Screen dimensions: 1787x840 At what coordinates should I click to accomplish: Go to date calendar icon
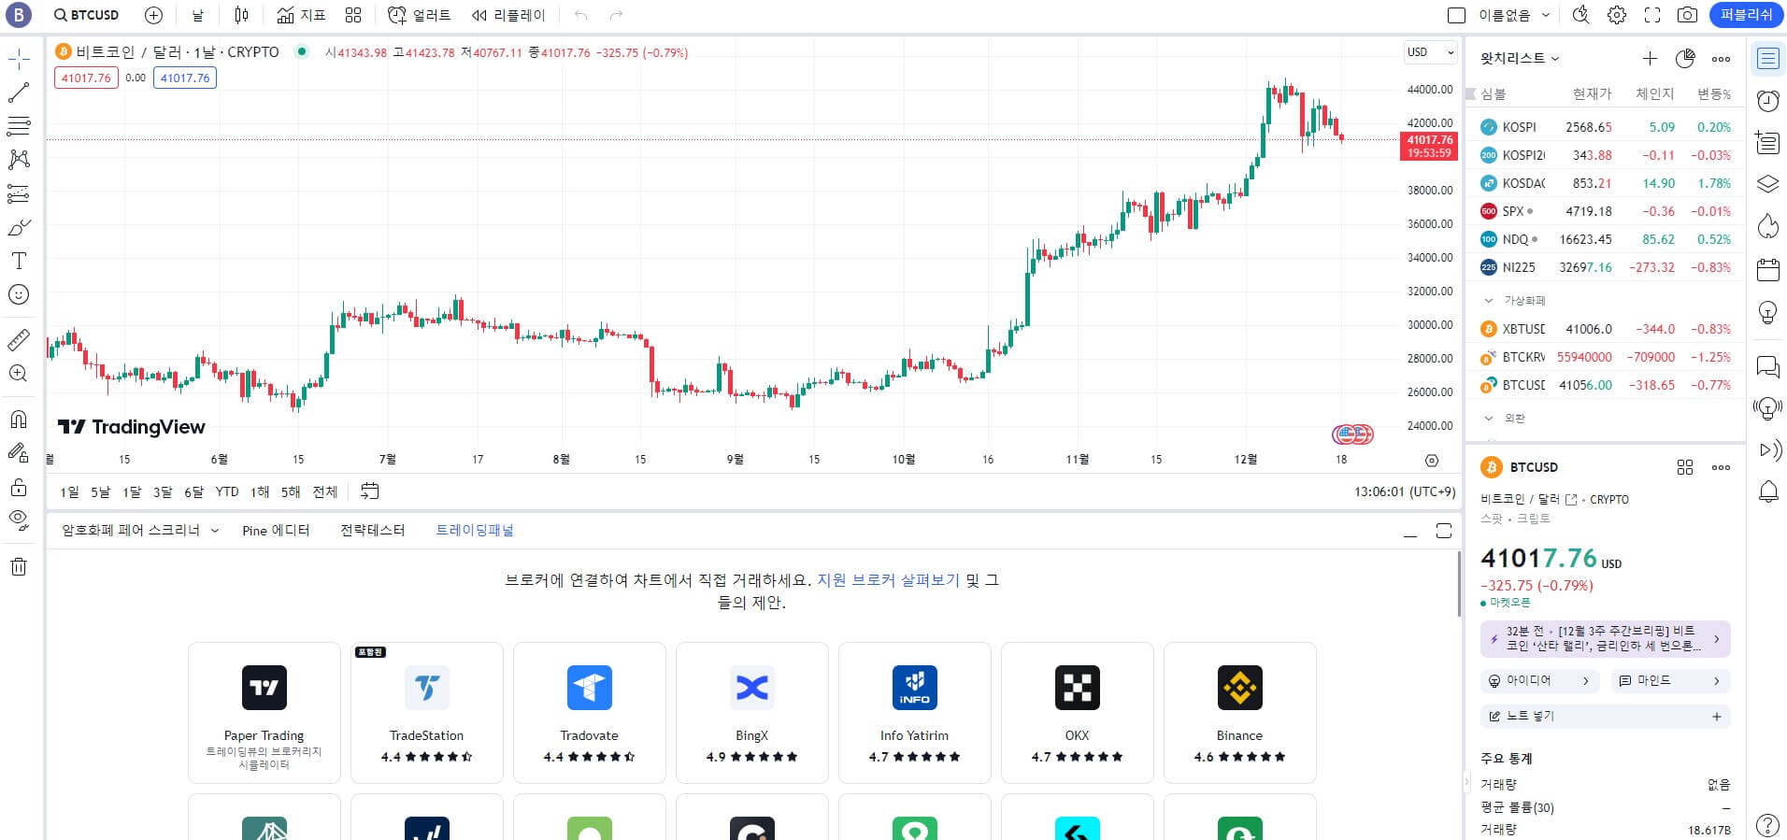[369, 491]
